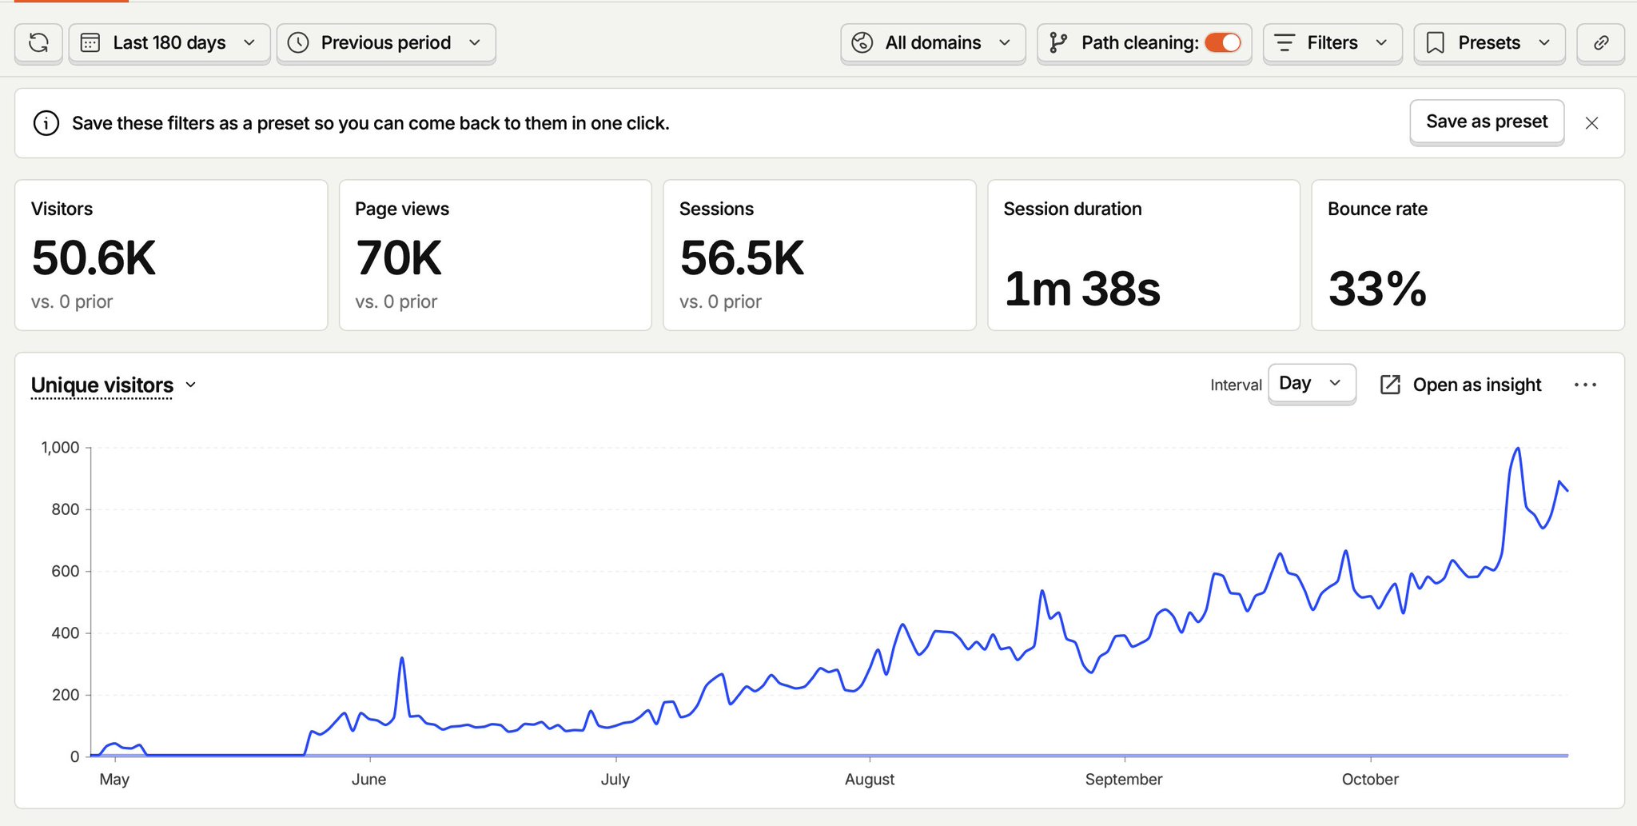Click the 'vs. 0 prior' text under Visitors
The width and height of the screenshot is (1637, 826).
pyautogui.click(x=72, y=302)
